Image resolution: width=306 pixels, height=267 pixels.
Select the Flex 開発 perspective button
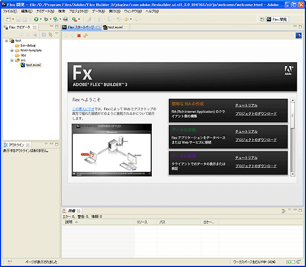[277, 20]
